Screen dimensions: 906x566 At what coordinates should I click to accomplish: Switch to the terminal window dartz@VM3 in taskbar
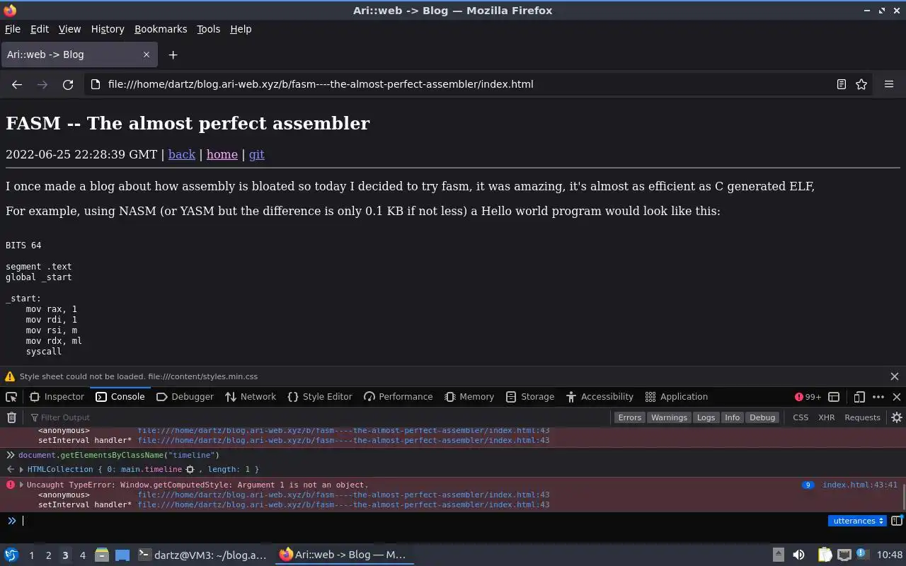202,555
